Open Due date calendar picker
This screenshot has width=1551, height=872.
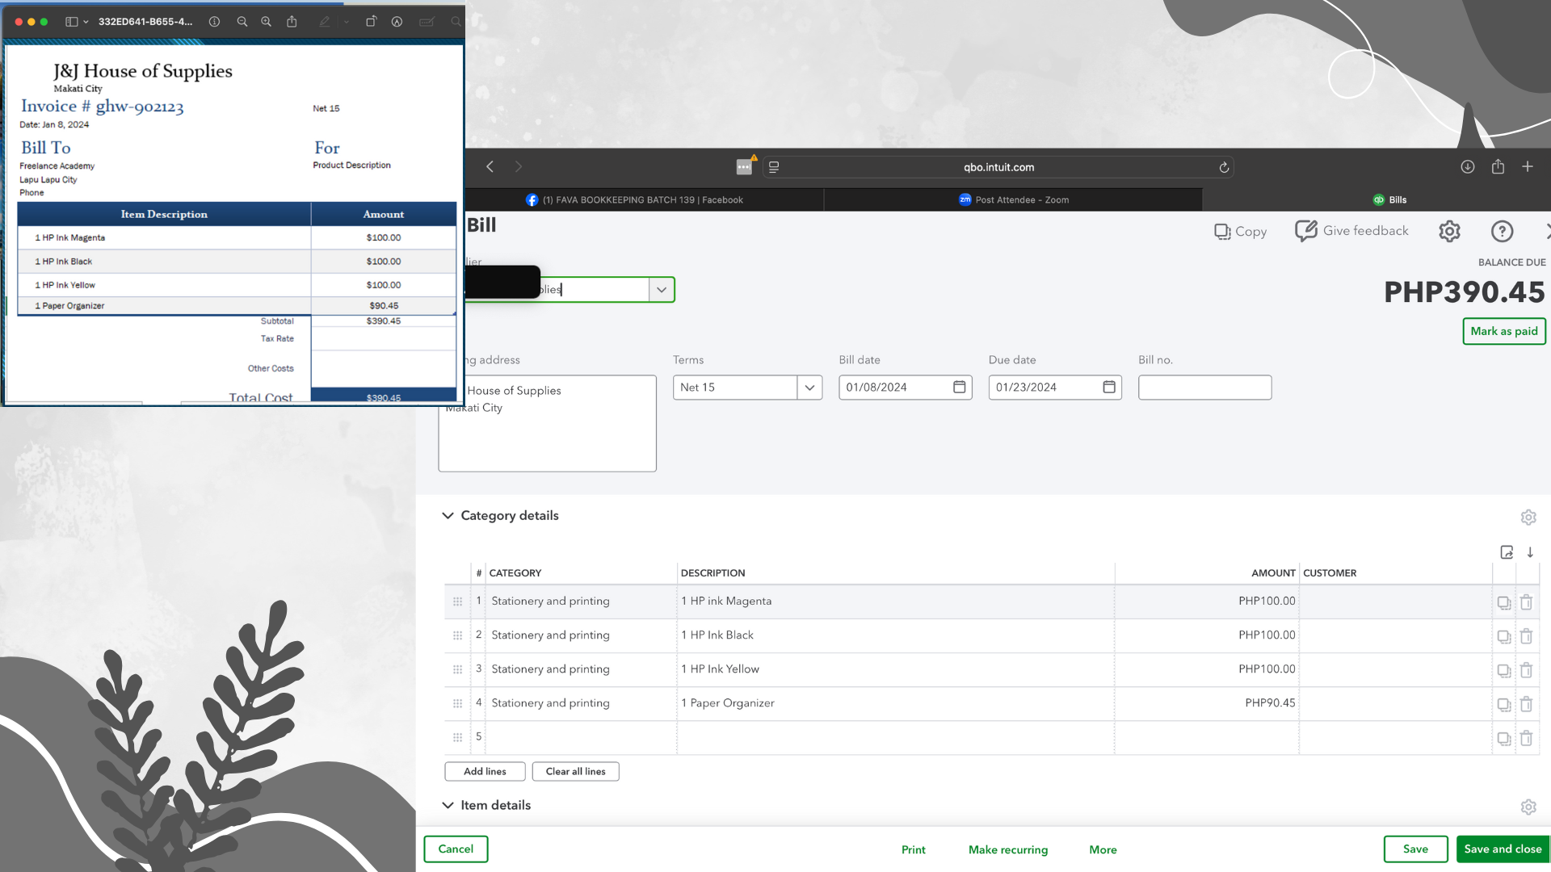1109,388
